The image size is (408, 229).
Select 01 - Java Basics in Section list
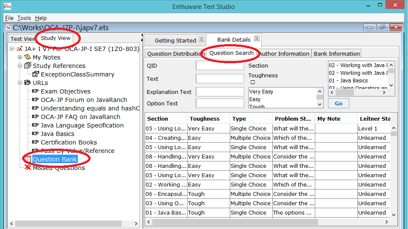click(x=348, y=81)
